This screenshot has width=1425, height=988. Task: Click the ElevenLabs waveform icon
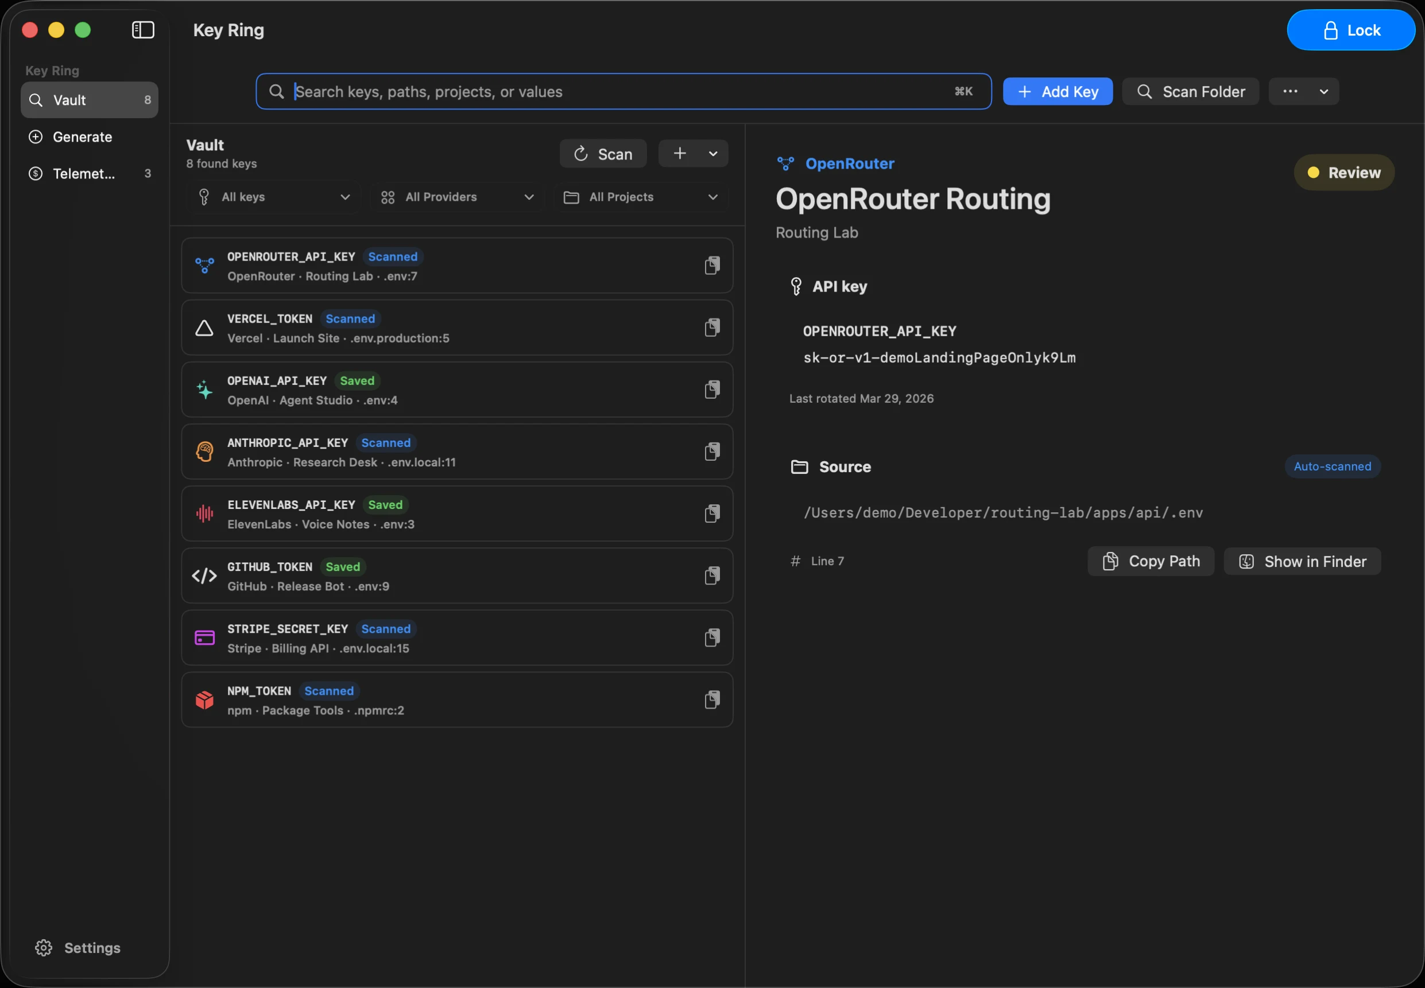point(204,514)
